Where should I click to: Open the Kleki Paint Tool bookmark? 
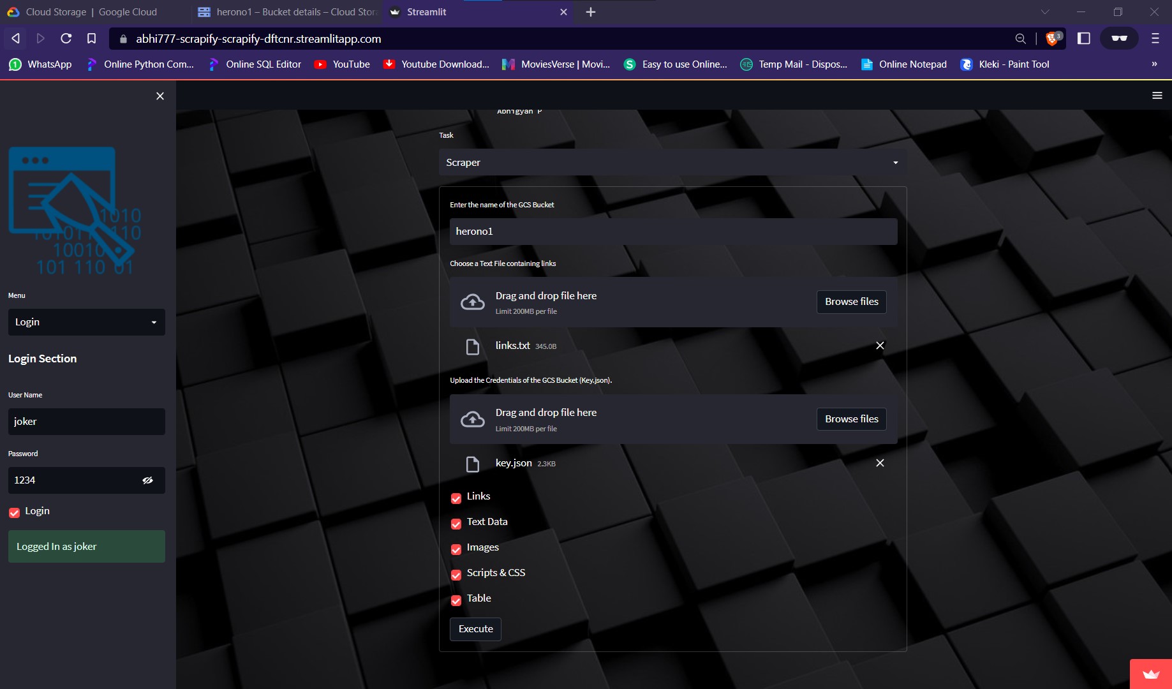1005,64
